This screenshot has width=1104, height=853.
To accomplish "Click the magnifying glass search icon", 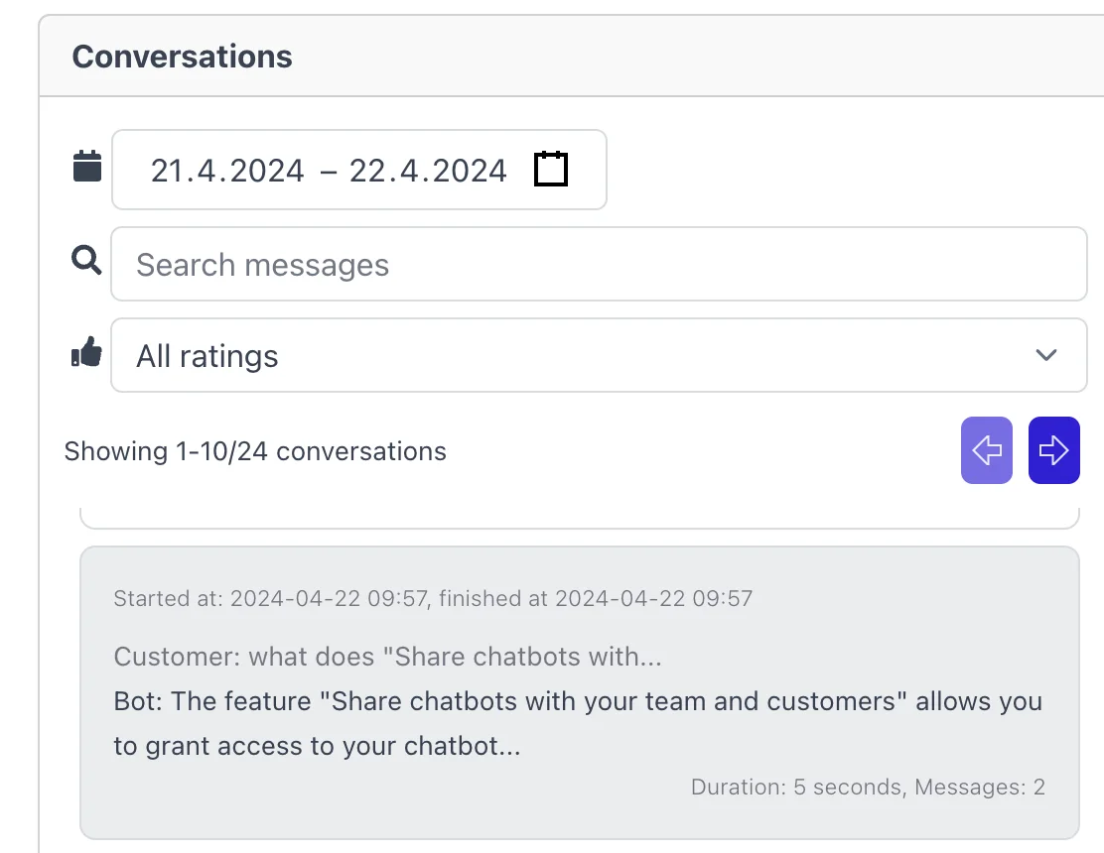I will pyautogui.click(x=85, y=260).
